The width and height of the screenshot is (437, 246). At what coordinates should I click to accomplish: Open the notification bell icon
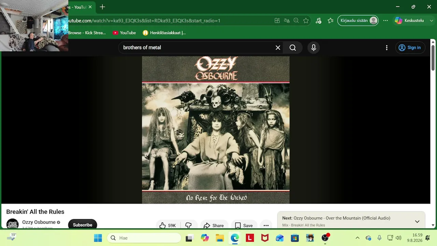click(x=427, y=238)
